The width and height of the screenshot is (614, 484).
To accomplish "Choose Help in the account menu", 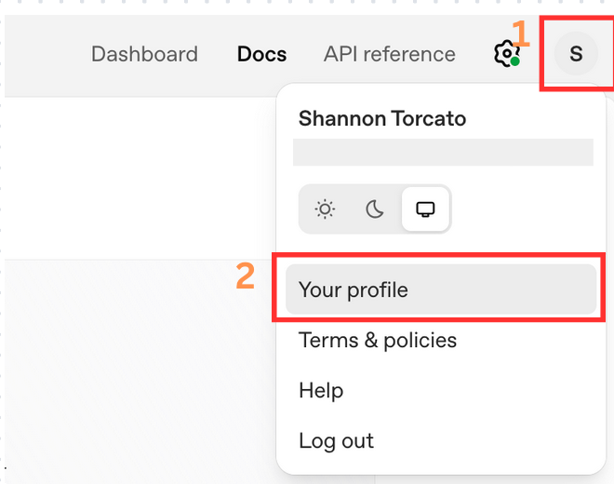I will [x=321, y=390].
